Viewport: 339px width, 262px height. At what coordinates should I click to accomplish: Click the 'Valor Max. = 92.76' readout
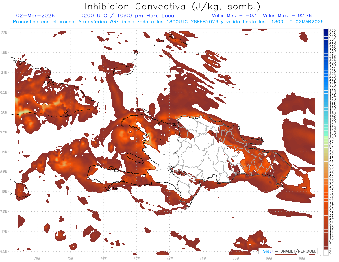[287, 16]
